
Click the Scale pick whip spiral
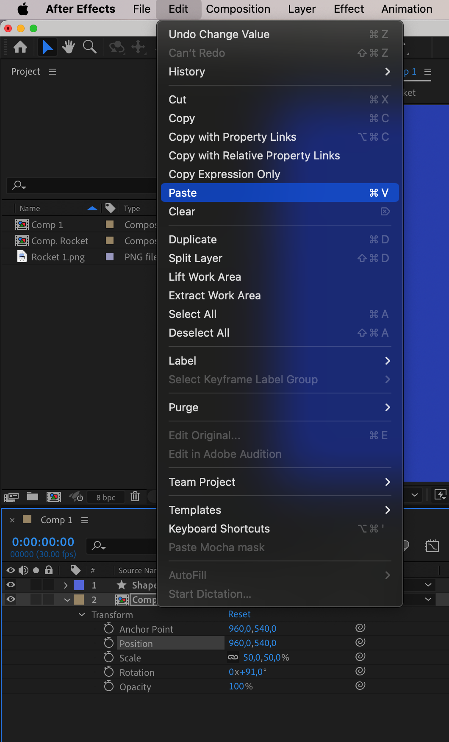coord(360,657)
